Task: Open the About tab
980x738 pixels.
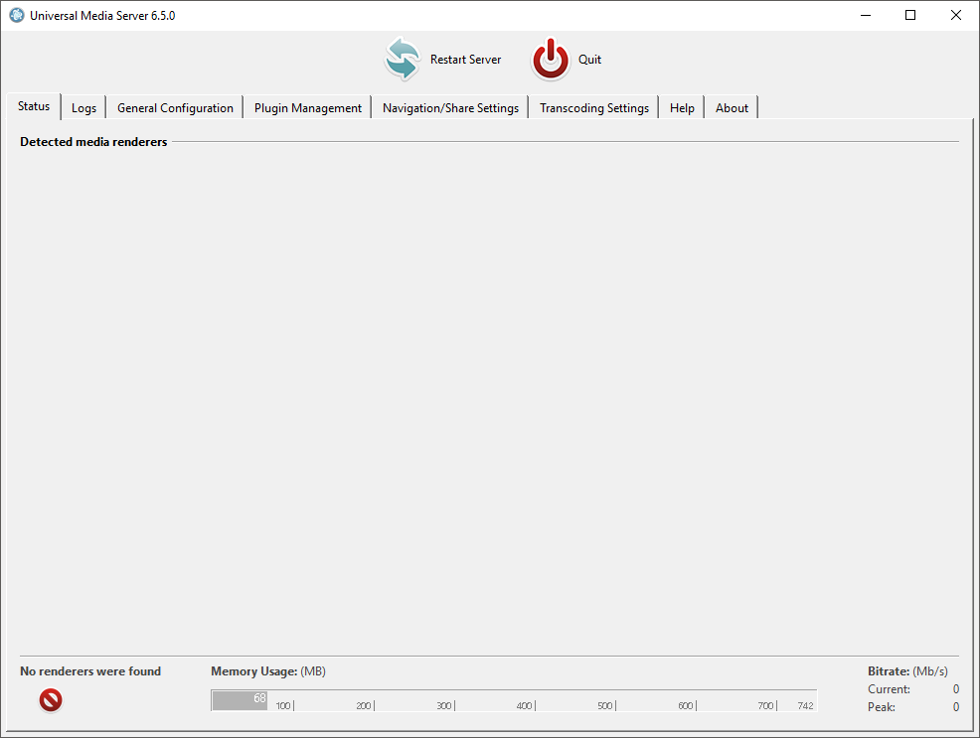Action: coord(732,108)
